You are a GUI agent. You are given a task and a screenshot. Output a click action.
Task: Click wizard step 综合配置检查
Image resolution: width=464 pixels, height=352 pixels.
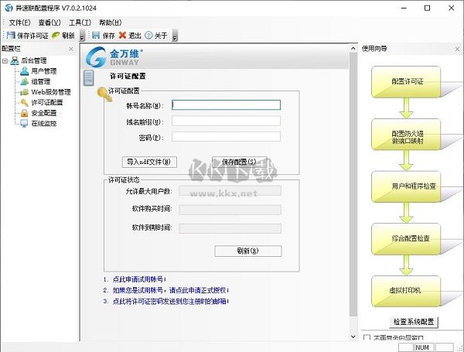(406, 239)
